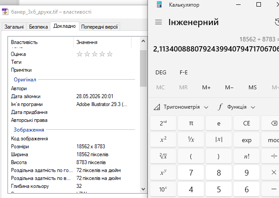Click the M− memory subtract button

(229, 87)
